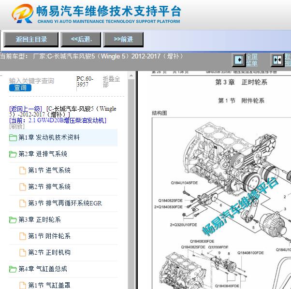Viewport: 291px width, 289px height.
Task: Click document icon of 第2节 正时机构
Action: tap(23, 252)
